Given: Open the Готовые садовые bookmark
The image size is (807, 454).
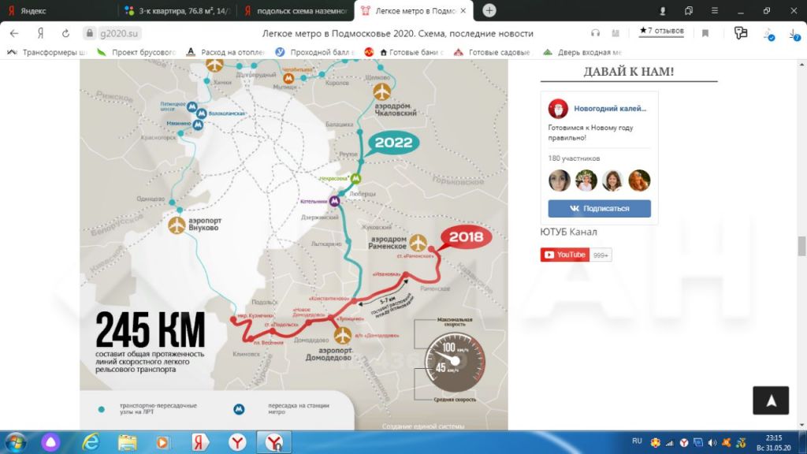Looking at the screenshot, I should click(x=492, y=52).
